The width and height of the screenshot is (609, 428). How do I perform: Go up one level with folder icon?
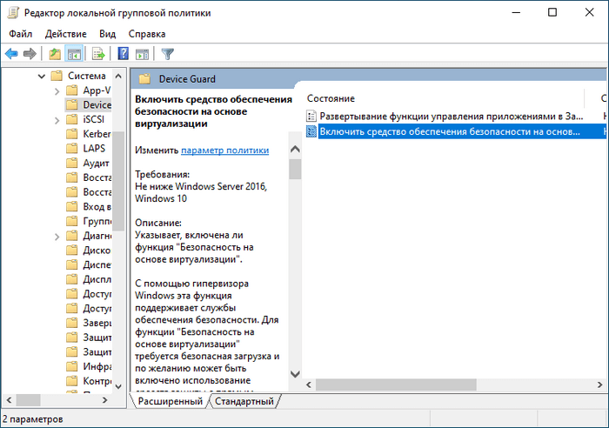click(55, 54)
